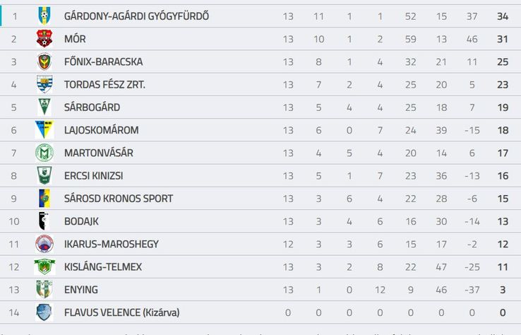The height and width of the screenshot is (335, 521).
Task: Click the Flavus Velence blue shield
Action: click(x=44, y=312)
